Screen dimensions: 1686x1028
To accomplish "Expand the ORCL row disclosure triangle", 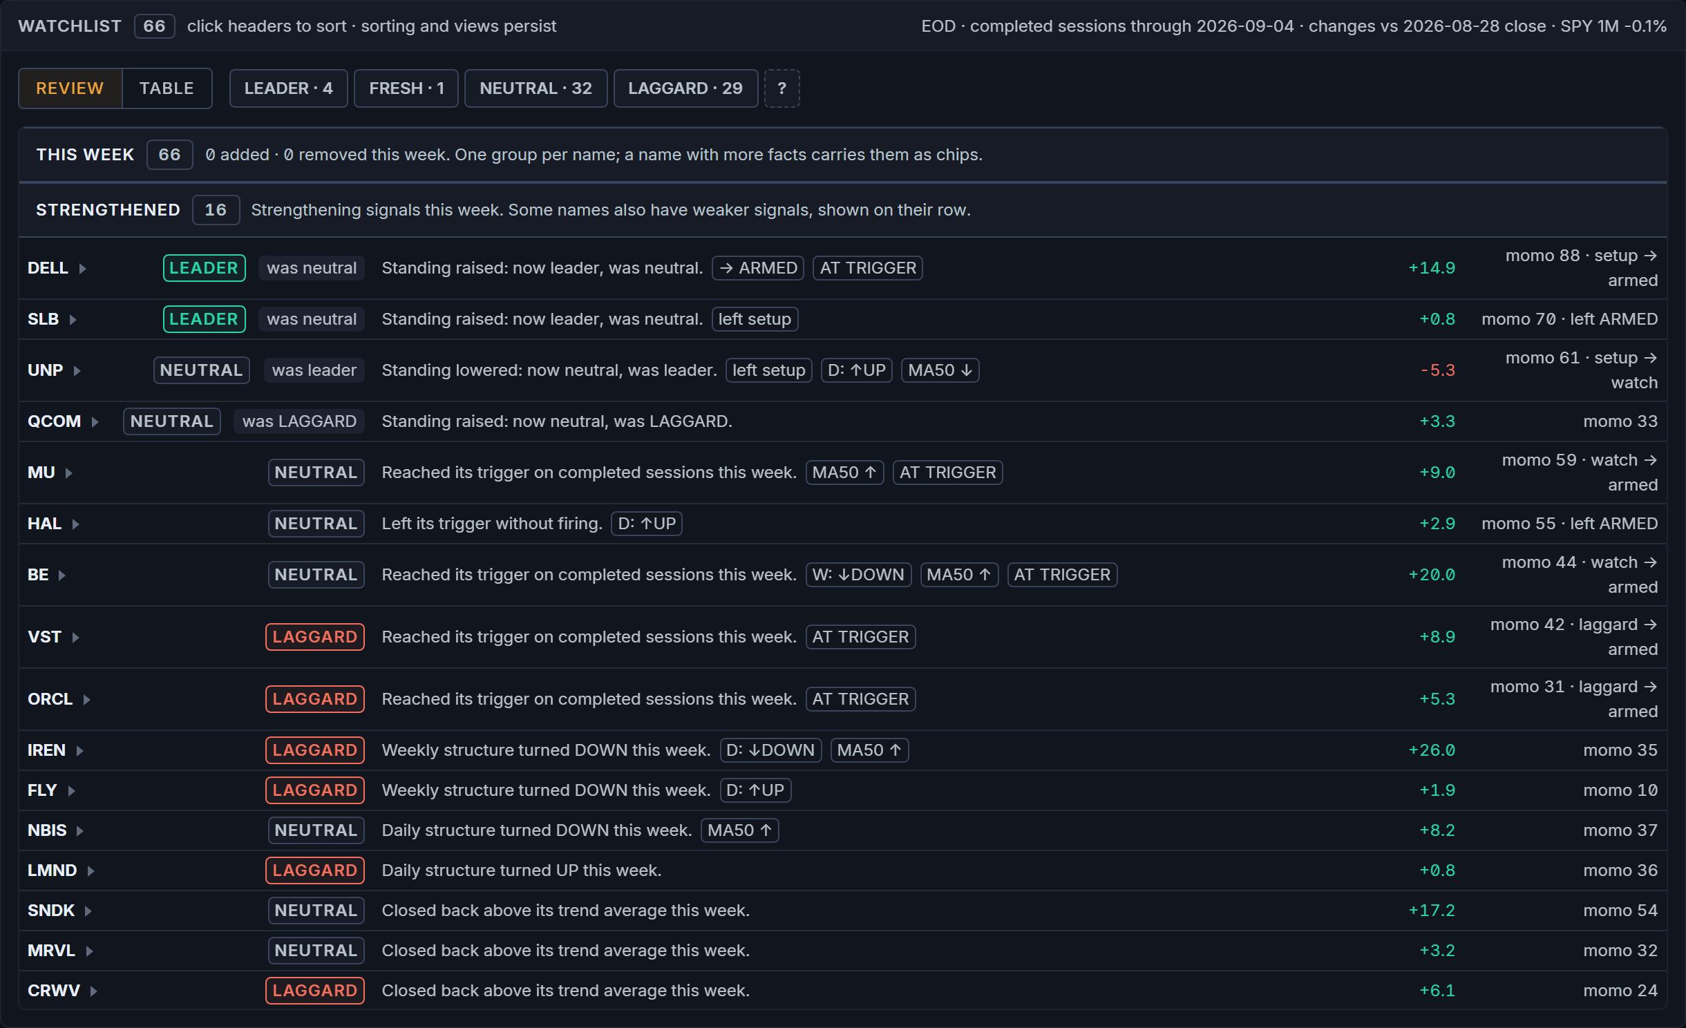I will (86, 699).
